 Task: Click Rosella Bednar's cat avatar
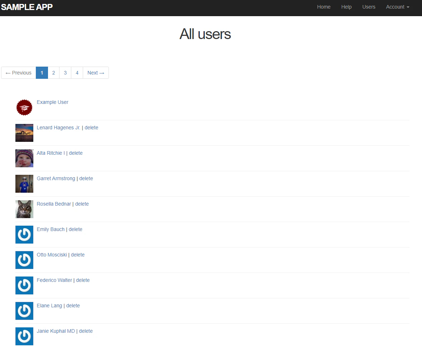click(24, 209)
